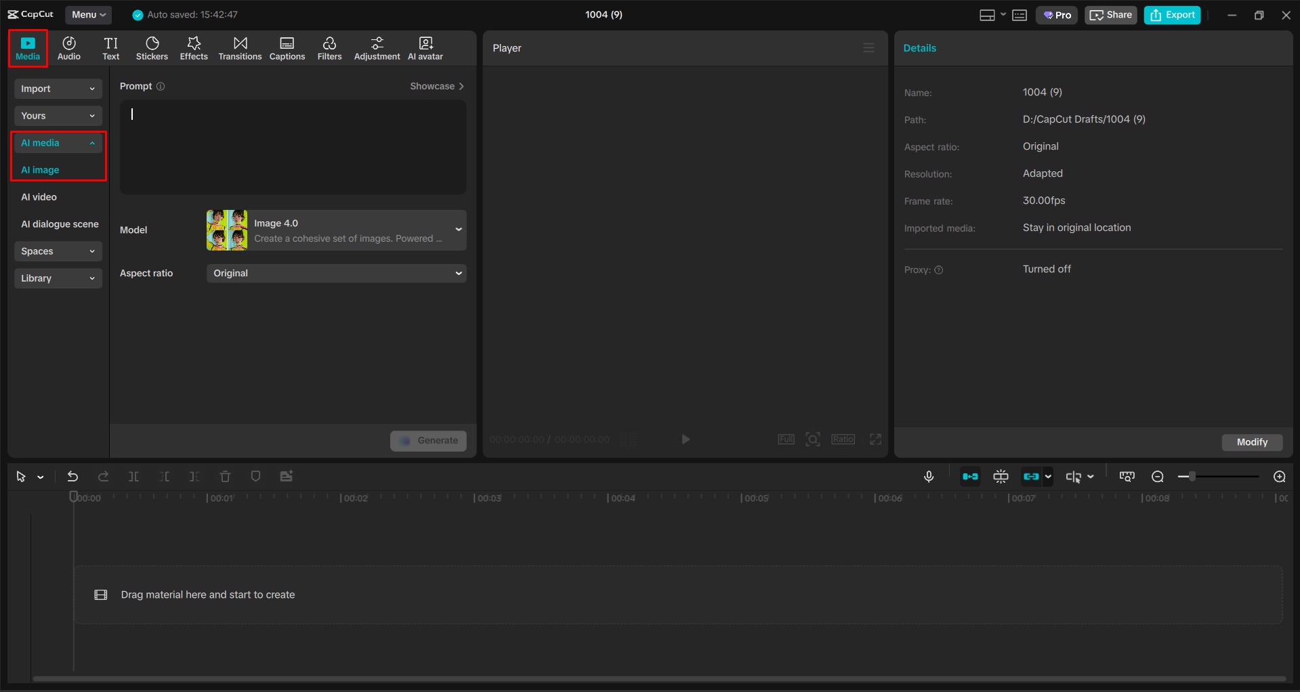Select the Delete icon above the timeline
This screenshot has width=1300, height=692.
pos(225,476)
